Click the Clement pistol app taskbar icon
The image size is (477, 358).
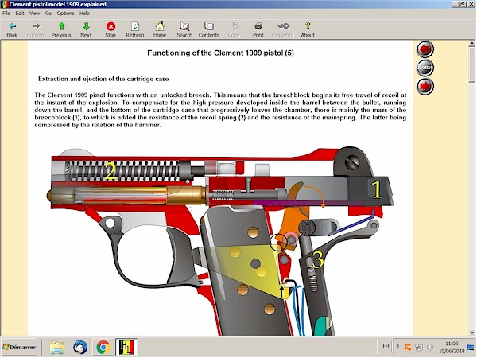(x=126, y=348)
